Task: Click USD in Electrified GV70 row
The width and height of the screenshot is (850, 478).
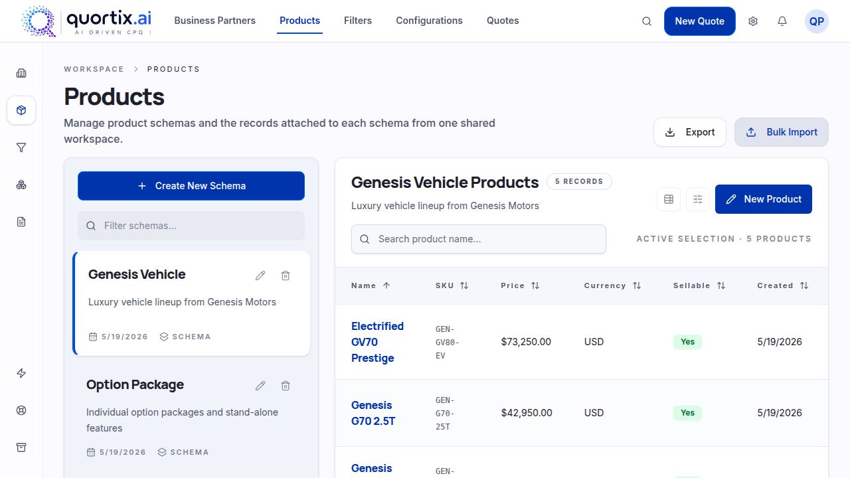Action: point(594,342)
